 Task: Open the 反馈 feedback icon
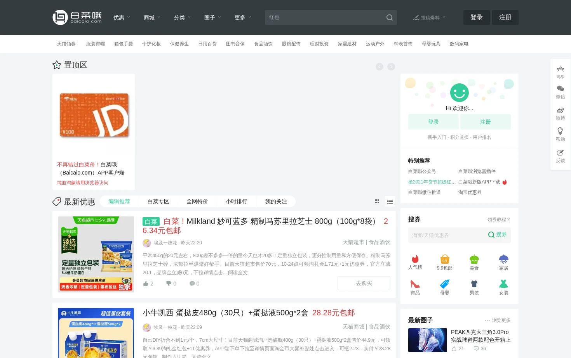point(560,156)
